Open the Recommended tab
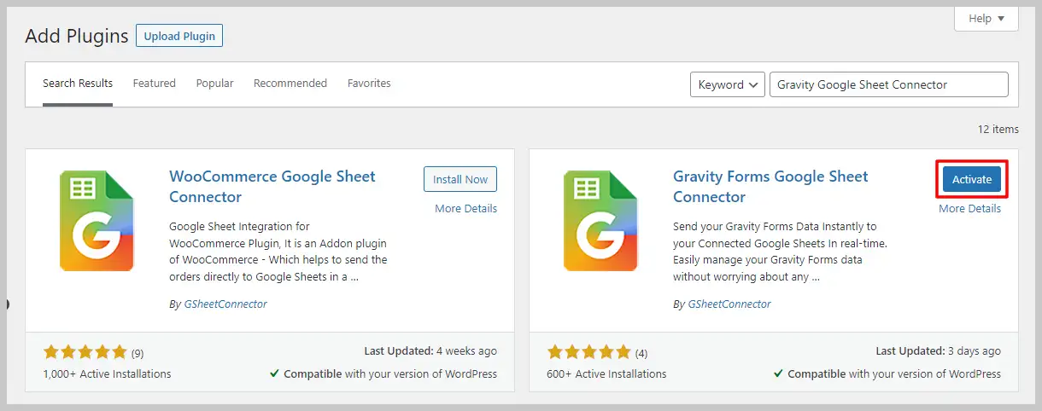 pyautogui.click(x=290, y=84)
